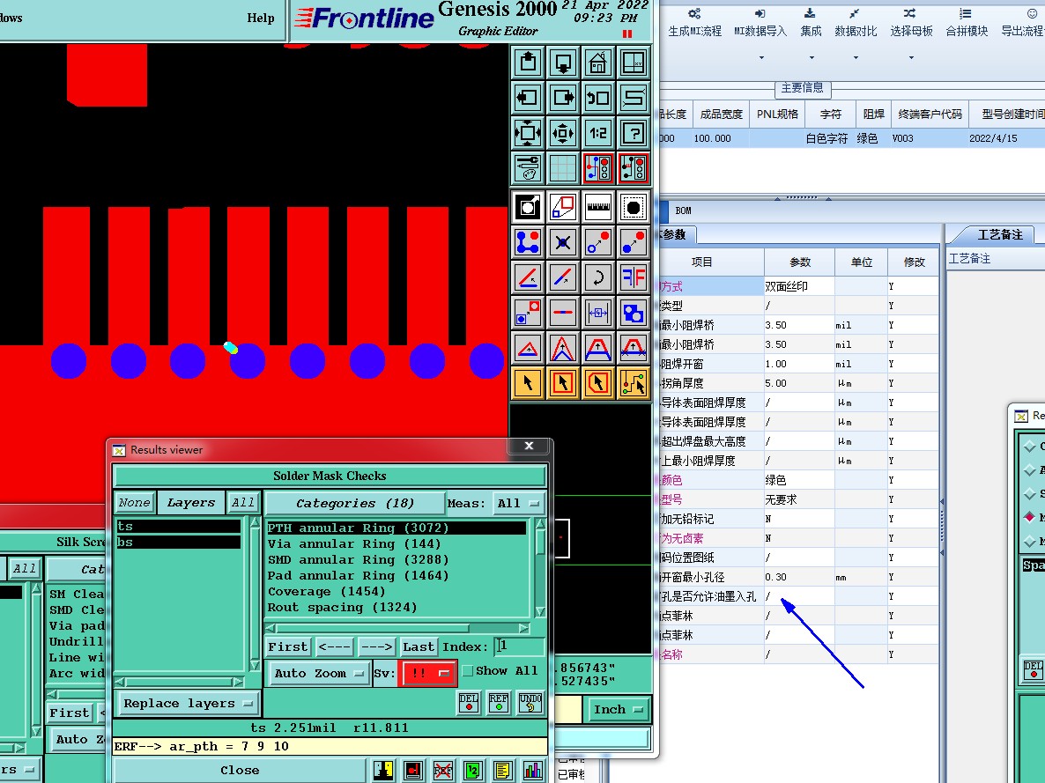The height and width of the screenshot is (783, 1045).
Task: Enable the Show All checkbox
Action: point(468,671)
